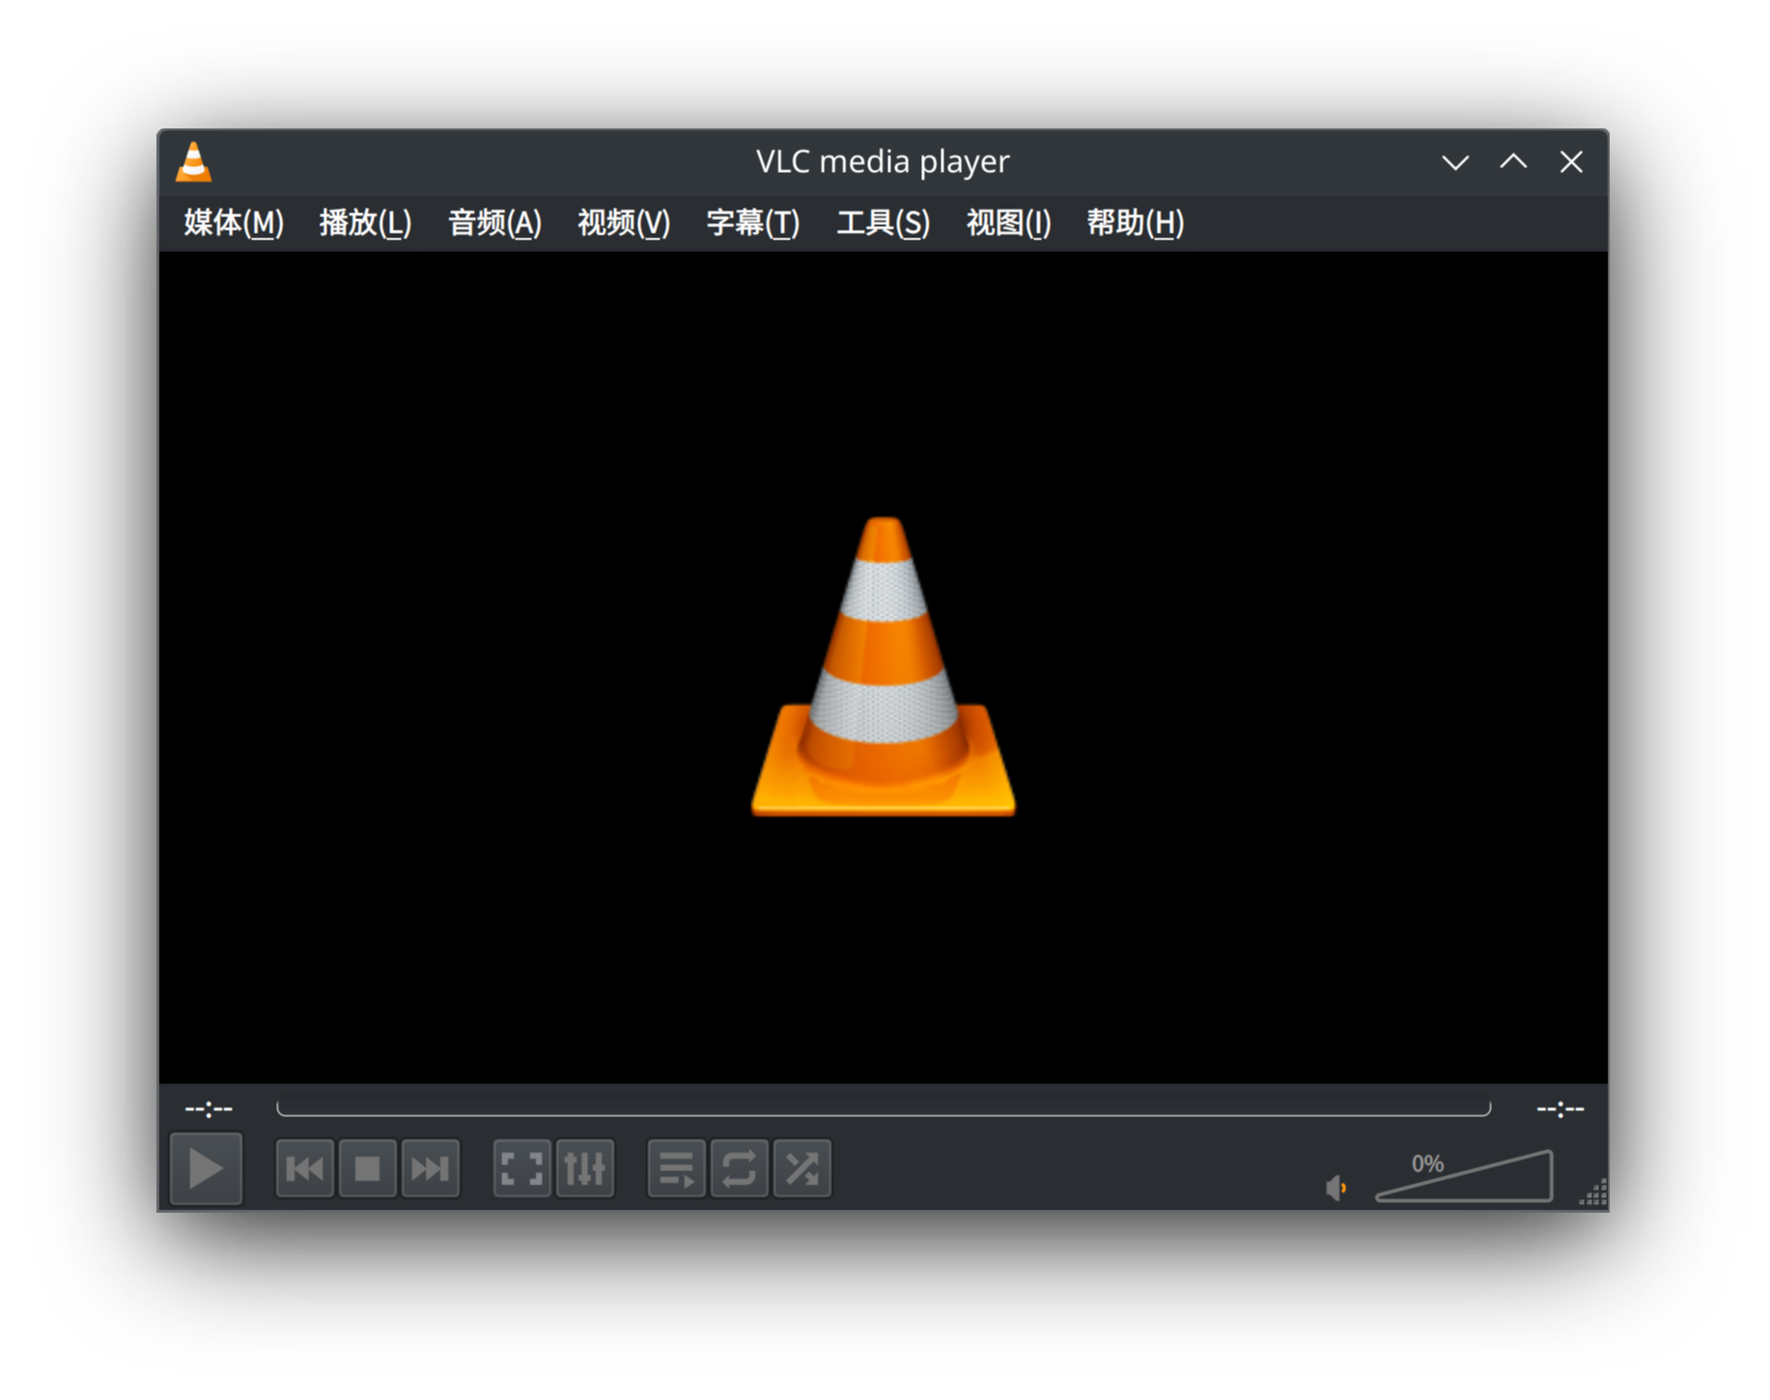The width and height of the screenshot is (1770, 1400).
Task: Click elapsed time label left of seek bar
Action: pos(209,1109)
